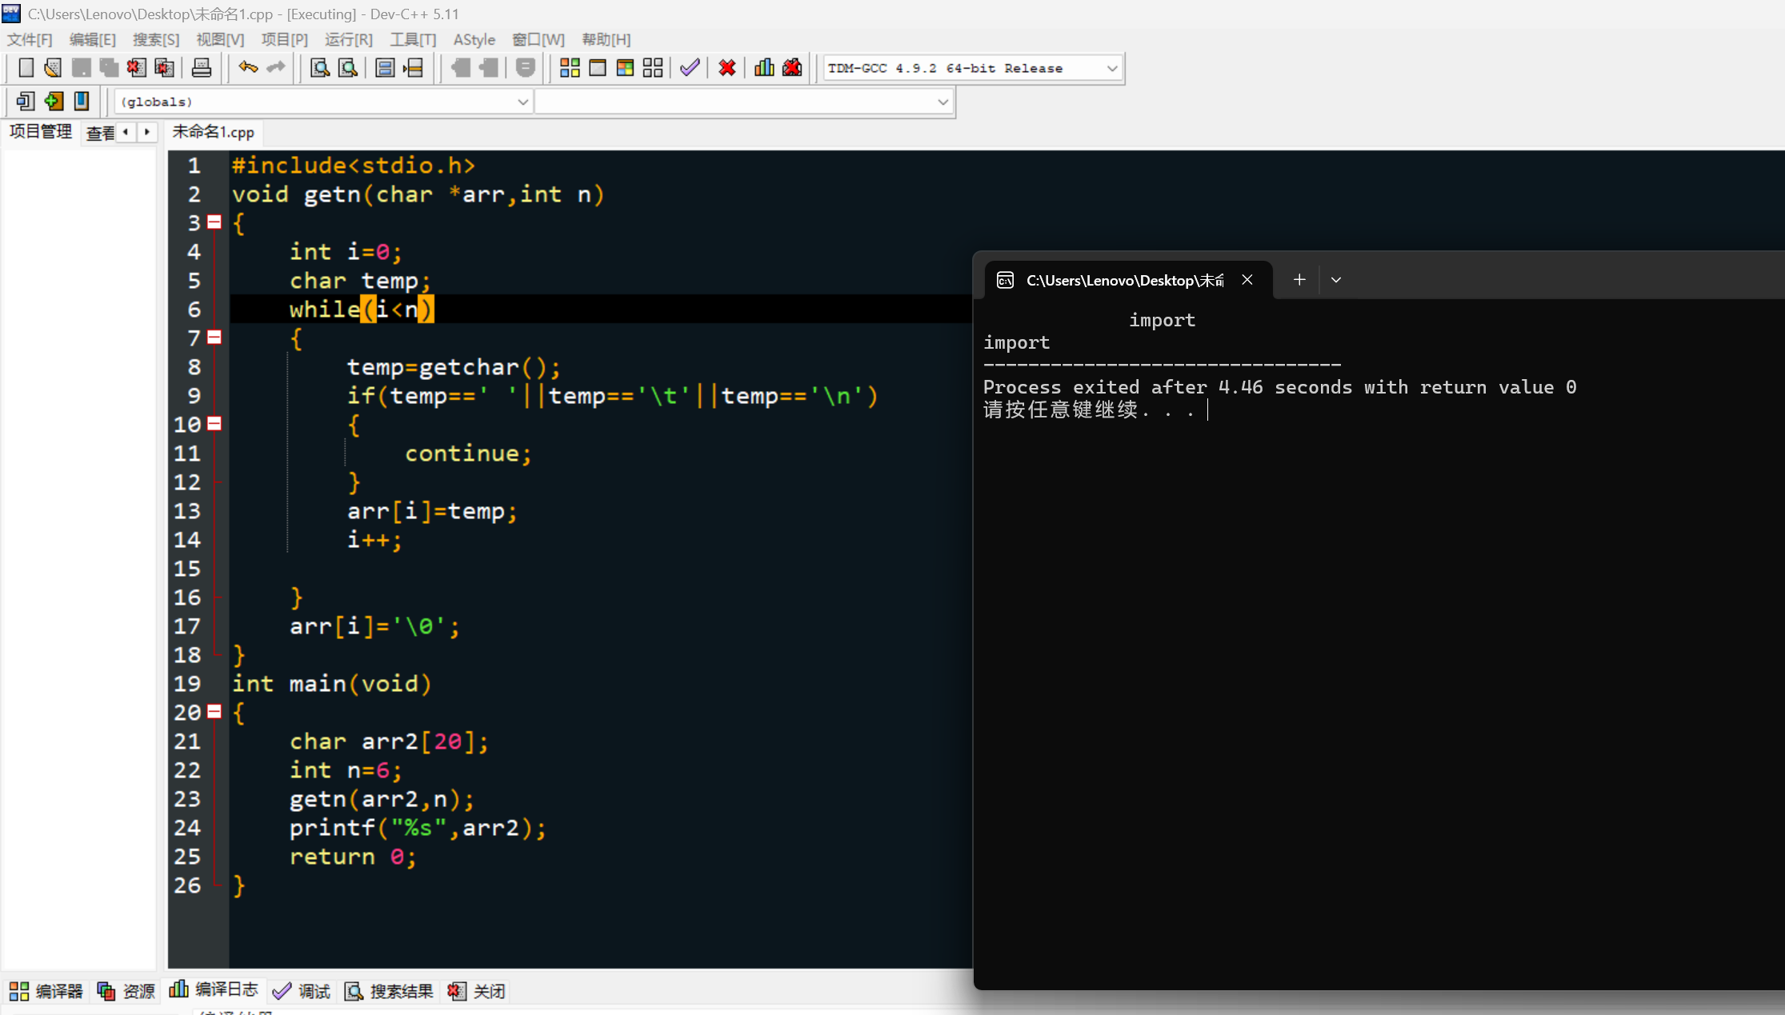Click the Undo arrow icon
1785x1015 pixels.
[x=248, y=68]
